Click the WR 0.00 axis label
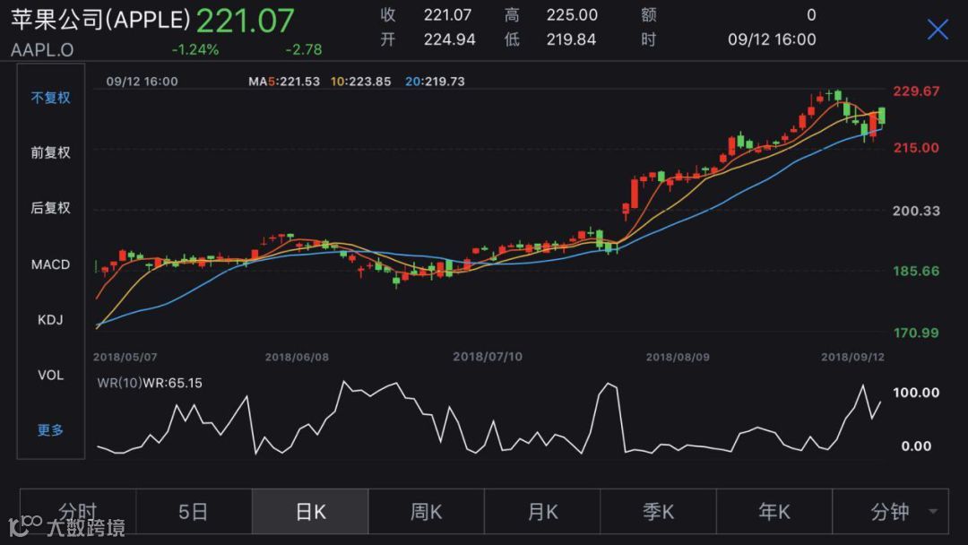Viewport: 968px width, 545px height. 916,446
